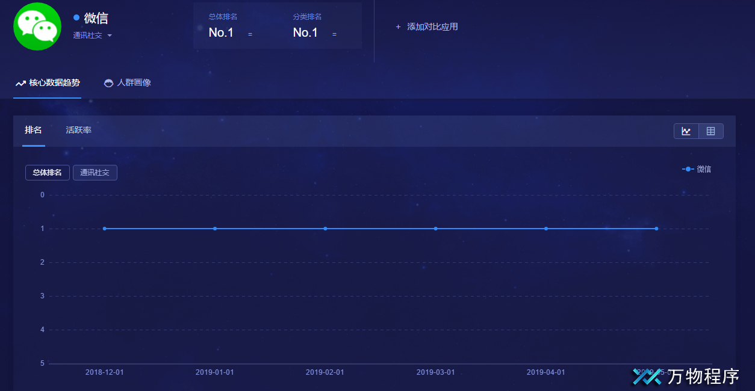Toggle 微信 legend series
The image size is (755, 391).
pos(697,169)
